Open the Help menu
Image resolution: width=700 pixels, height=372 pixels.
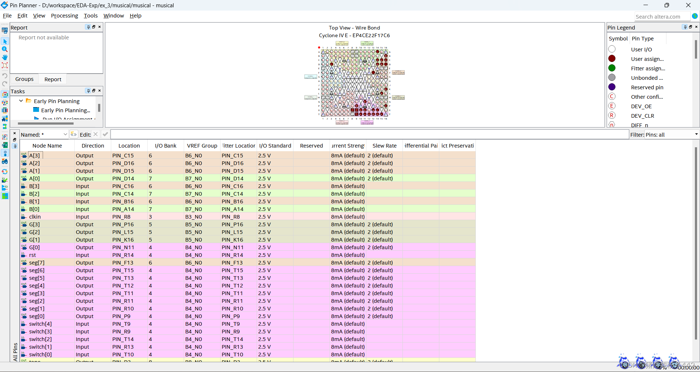[136, 16]
